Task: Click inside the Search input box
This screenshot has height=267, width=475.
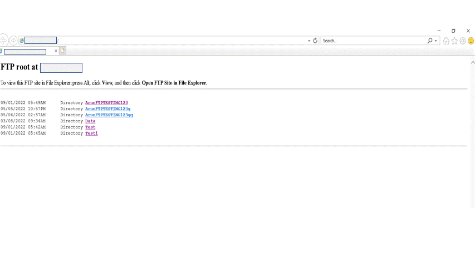Action: pos(373,41)
